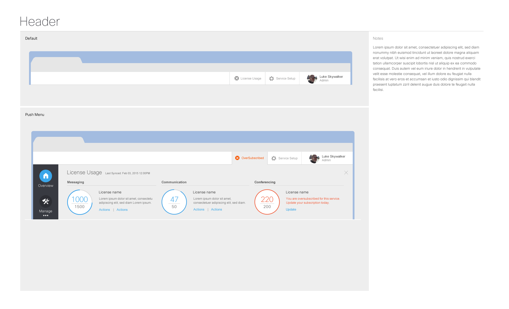Click Luke Skywalker avatar in default header
509x309 pixels.
(x=312, y=79)
